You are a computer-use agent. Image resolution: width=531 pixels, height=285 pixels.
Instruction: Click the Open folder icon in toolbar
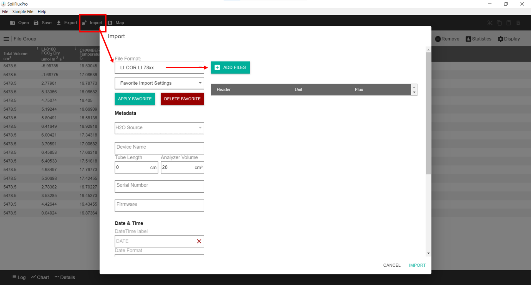(x=13, y=23)
